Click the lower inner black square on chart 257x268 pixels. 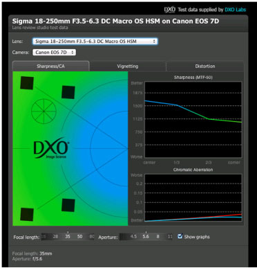coord(68,205)
